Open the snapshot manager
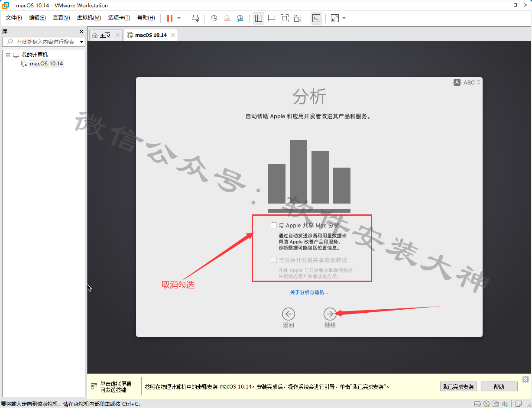 [x=240, y=18]
